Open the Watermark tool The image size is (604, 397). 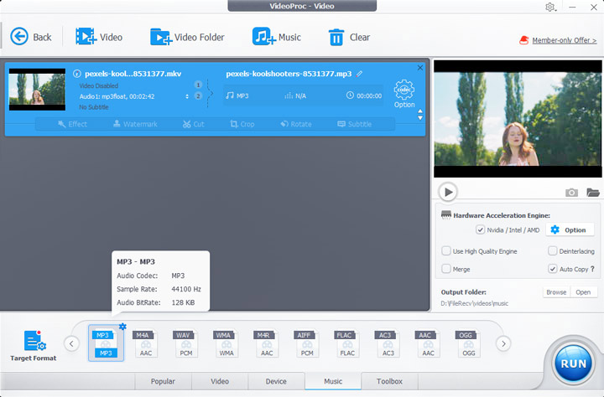tap(135, 124)
